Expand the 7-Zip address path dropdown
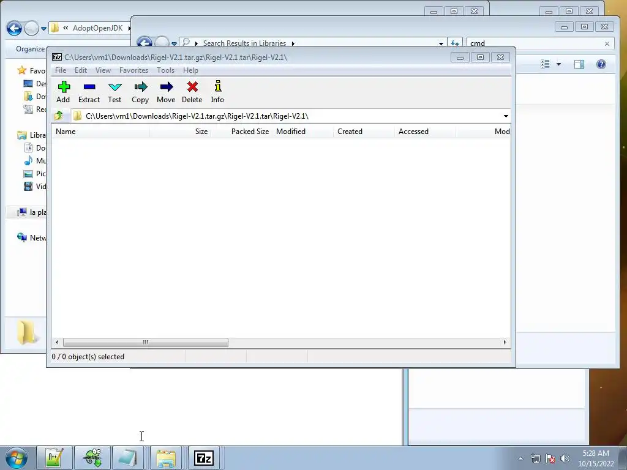The height and width of the screenshot is (470, 627). click(505, 116)
